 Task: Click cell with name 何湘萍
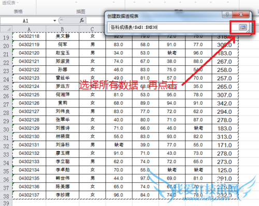point(62,95)
